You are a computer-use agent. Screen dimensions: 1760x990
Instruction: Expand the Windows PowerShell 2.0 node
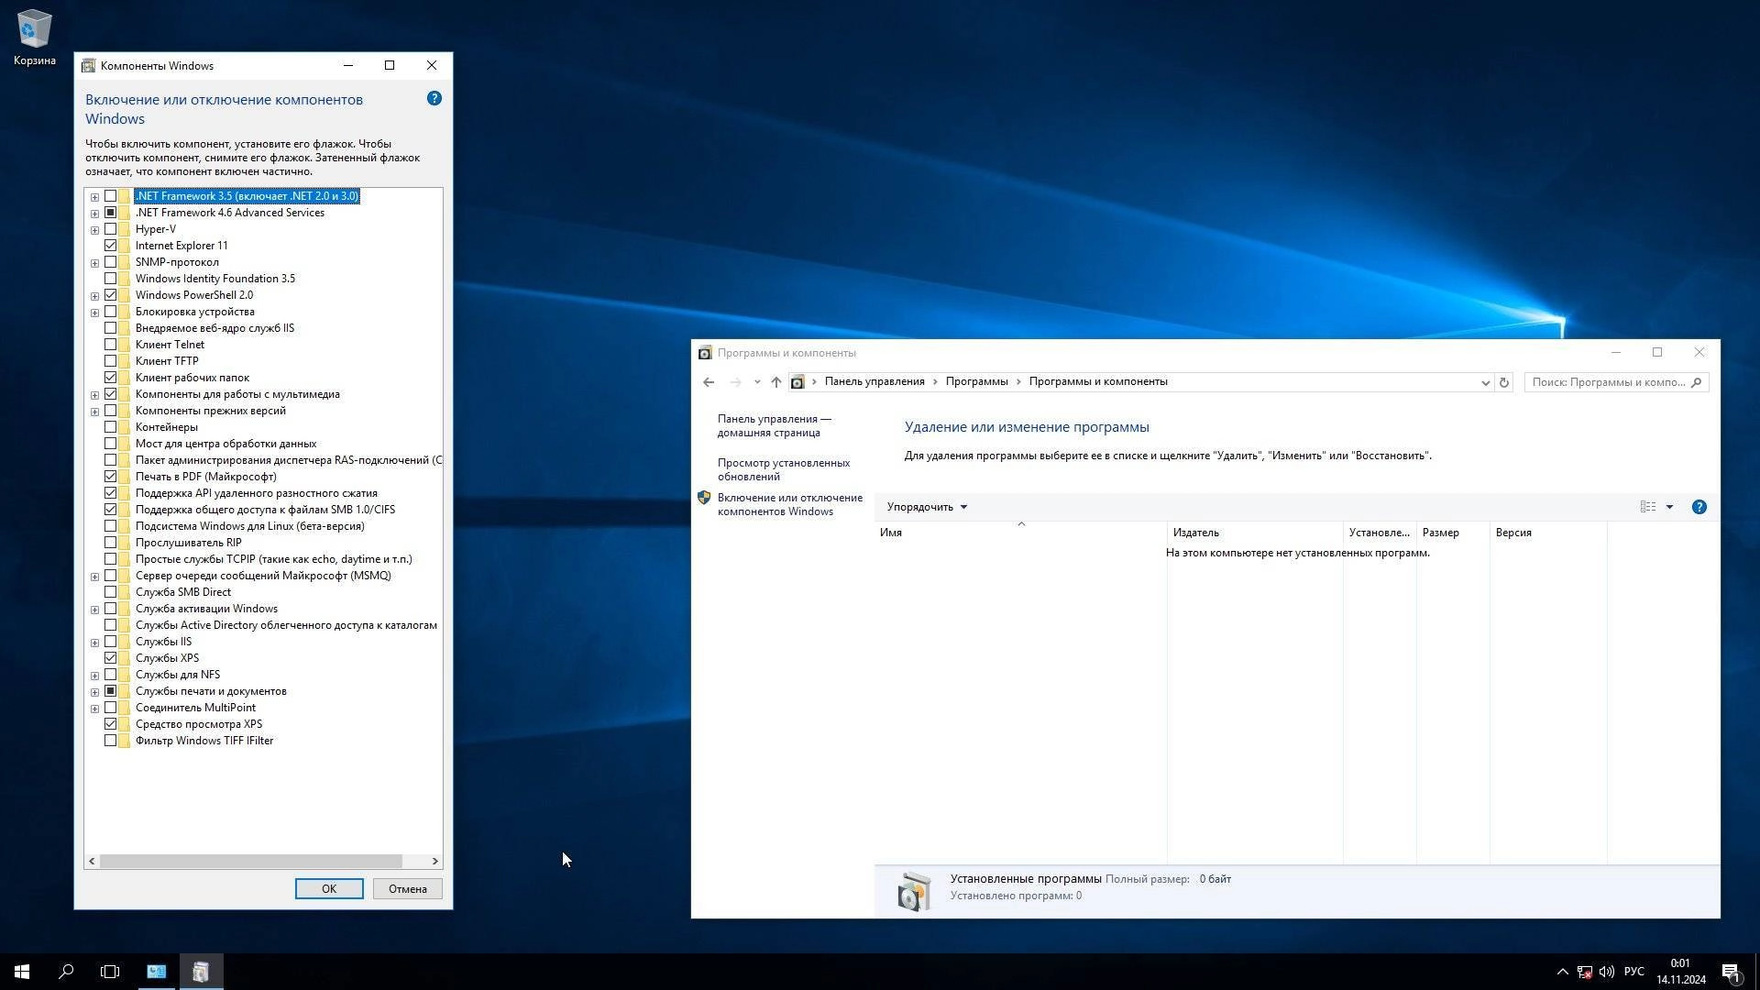[94, 296]
